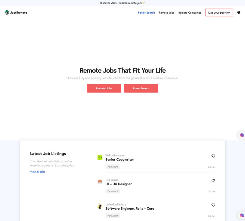The height and width of the screenshot is (221, 245).
Task: Click the lightning bolt in the top banner
Action: coord(144,3)
